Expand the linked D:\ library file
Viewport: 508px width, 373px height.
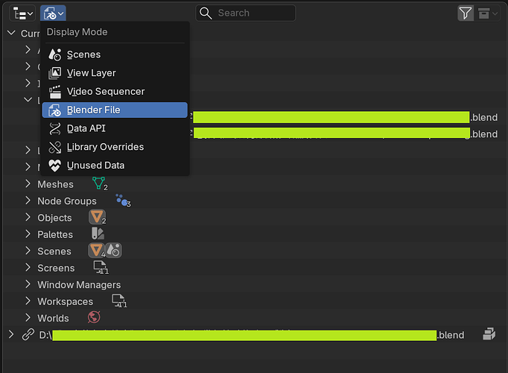click(x=11, y=334)
